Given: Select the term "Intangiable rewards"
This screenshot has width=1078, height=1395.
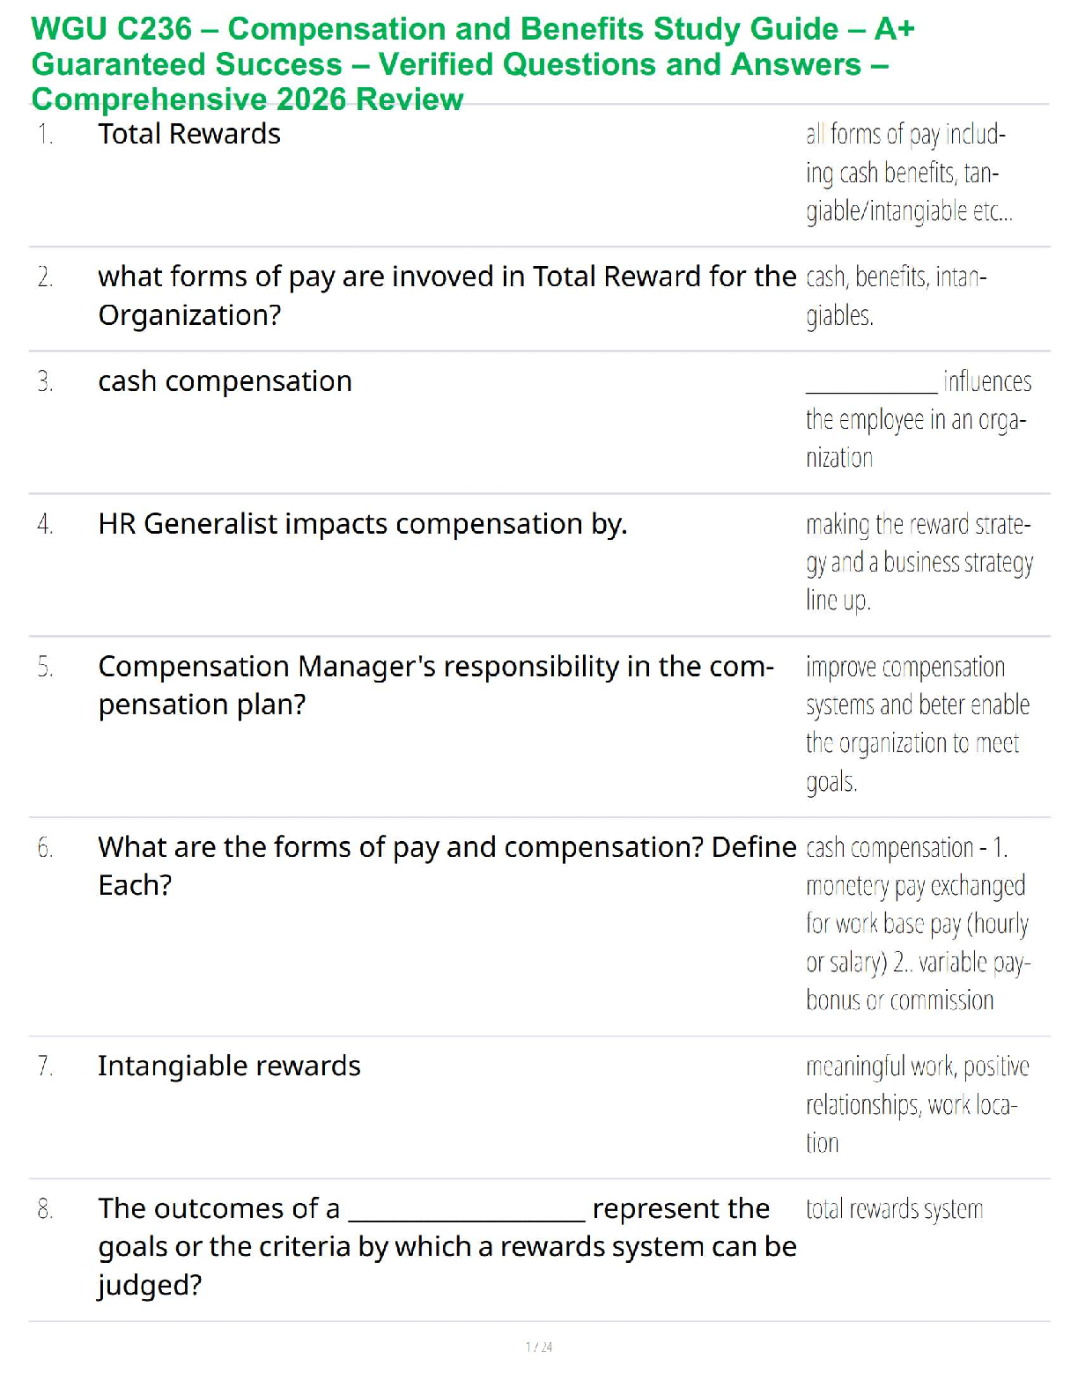Looking at the screenshot, I should tap(229, 1066).
